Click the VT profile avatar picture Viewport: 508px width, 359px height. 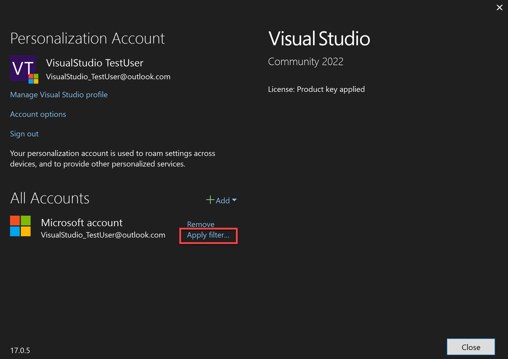[23, 69]
